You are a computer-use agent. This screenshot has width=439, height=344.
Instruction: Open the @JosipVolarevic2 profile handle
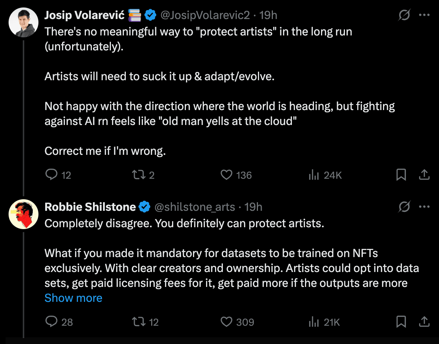coord(205,15)
